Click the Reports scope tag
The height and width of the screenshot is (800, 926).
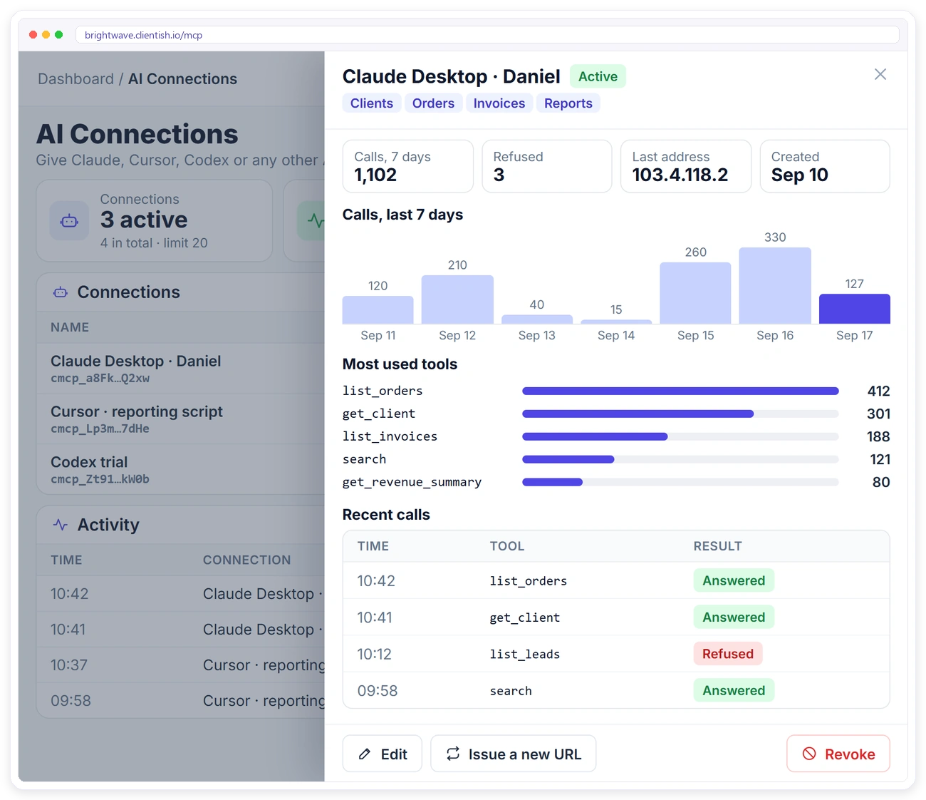568,103
